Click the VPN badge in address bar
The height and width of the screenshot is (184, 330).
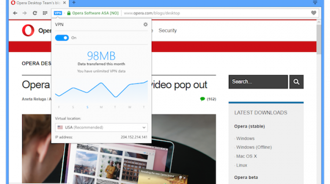pos(58,13)
